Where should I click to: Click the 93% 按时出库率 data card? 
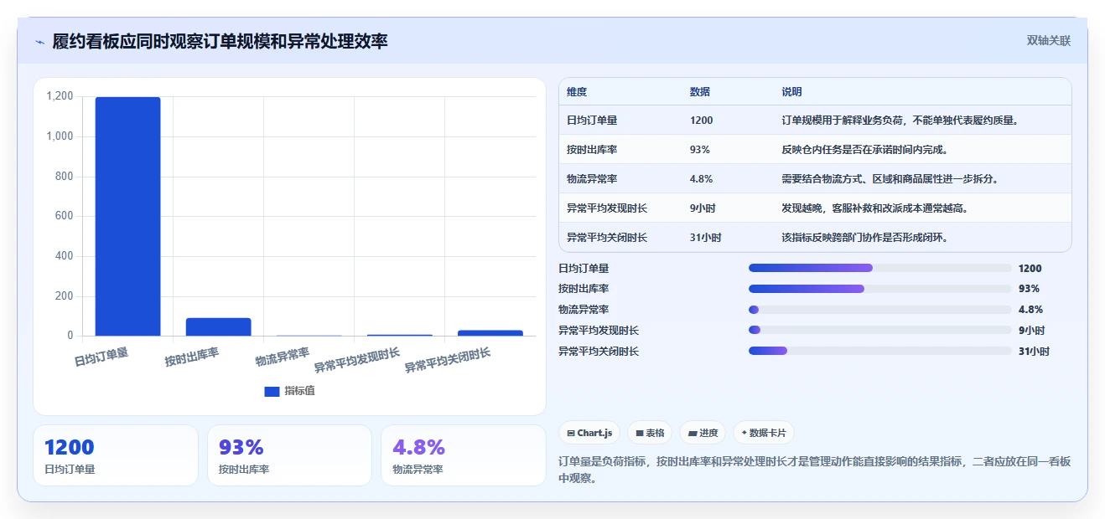coord(289,455)
